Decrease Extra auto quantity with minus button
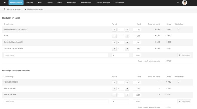Viewport: 197px width, 109px height. (114, 49)
